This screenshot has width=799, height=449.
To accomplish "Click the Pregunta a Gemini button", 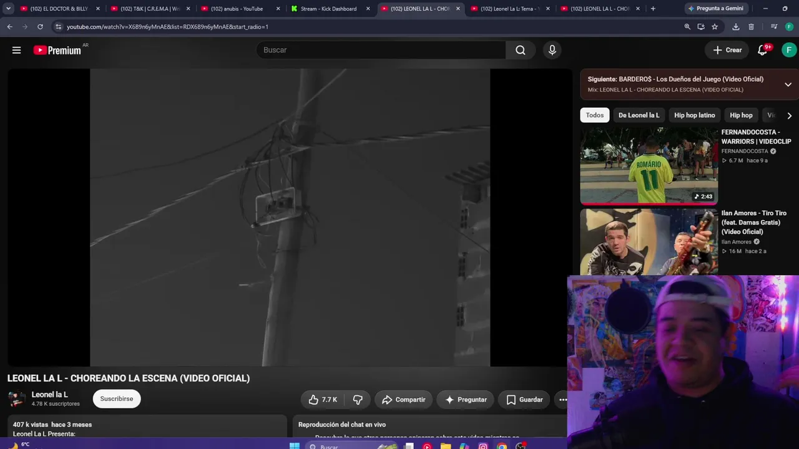I will coord(715,9).
